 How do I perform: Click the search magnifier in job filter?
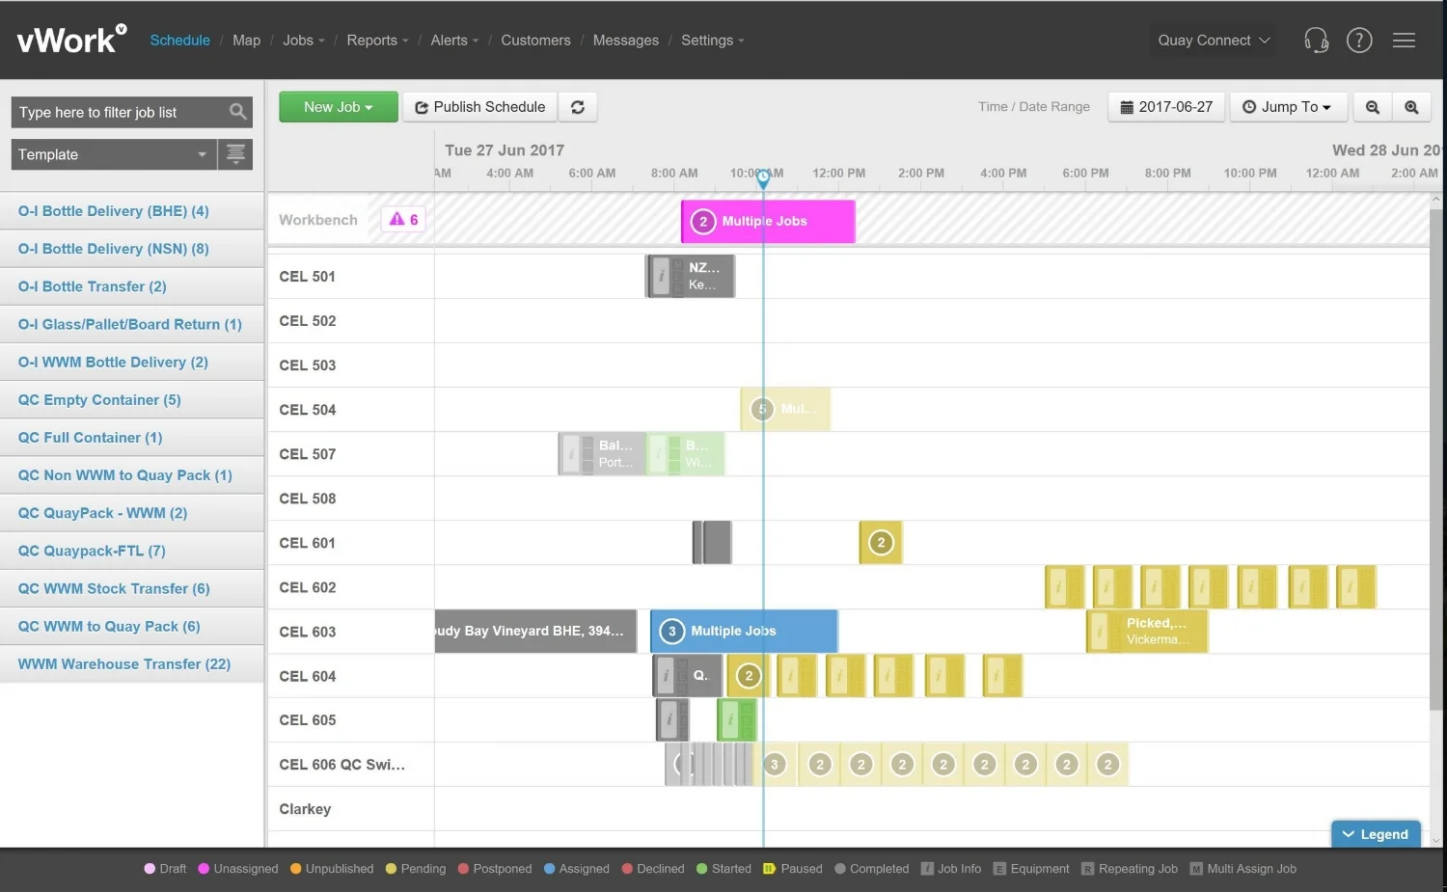[237, 112]
